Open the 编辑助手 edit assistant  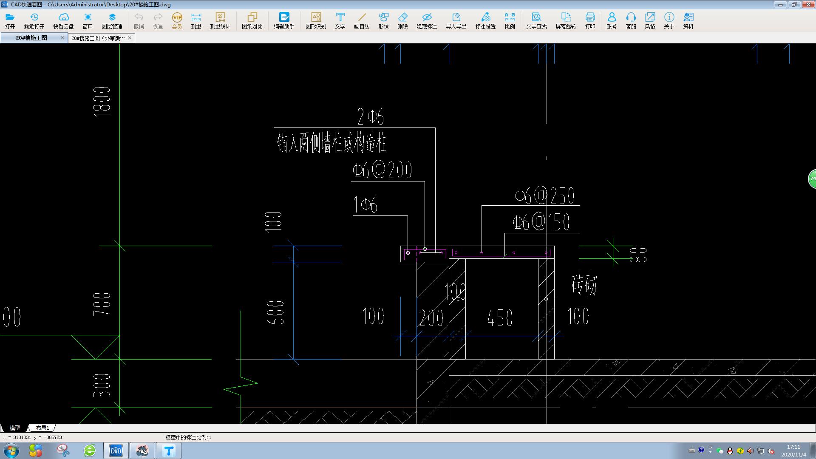(x=284, y=20)
